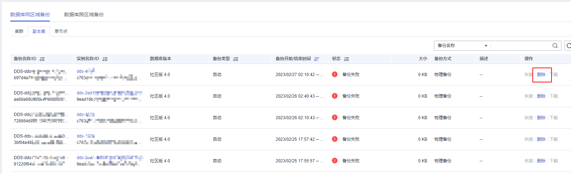571x174 pixels.
Task: Click the magnifier search icon
Action: point(555,46)
